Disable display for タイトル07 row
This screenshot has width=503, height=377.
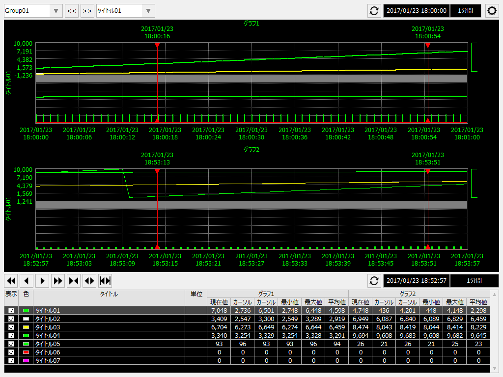coord(11,360)
